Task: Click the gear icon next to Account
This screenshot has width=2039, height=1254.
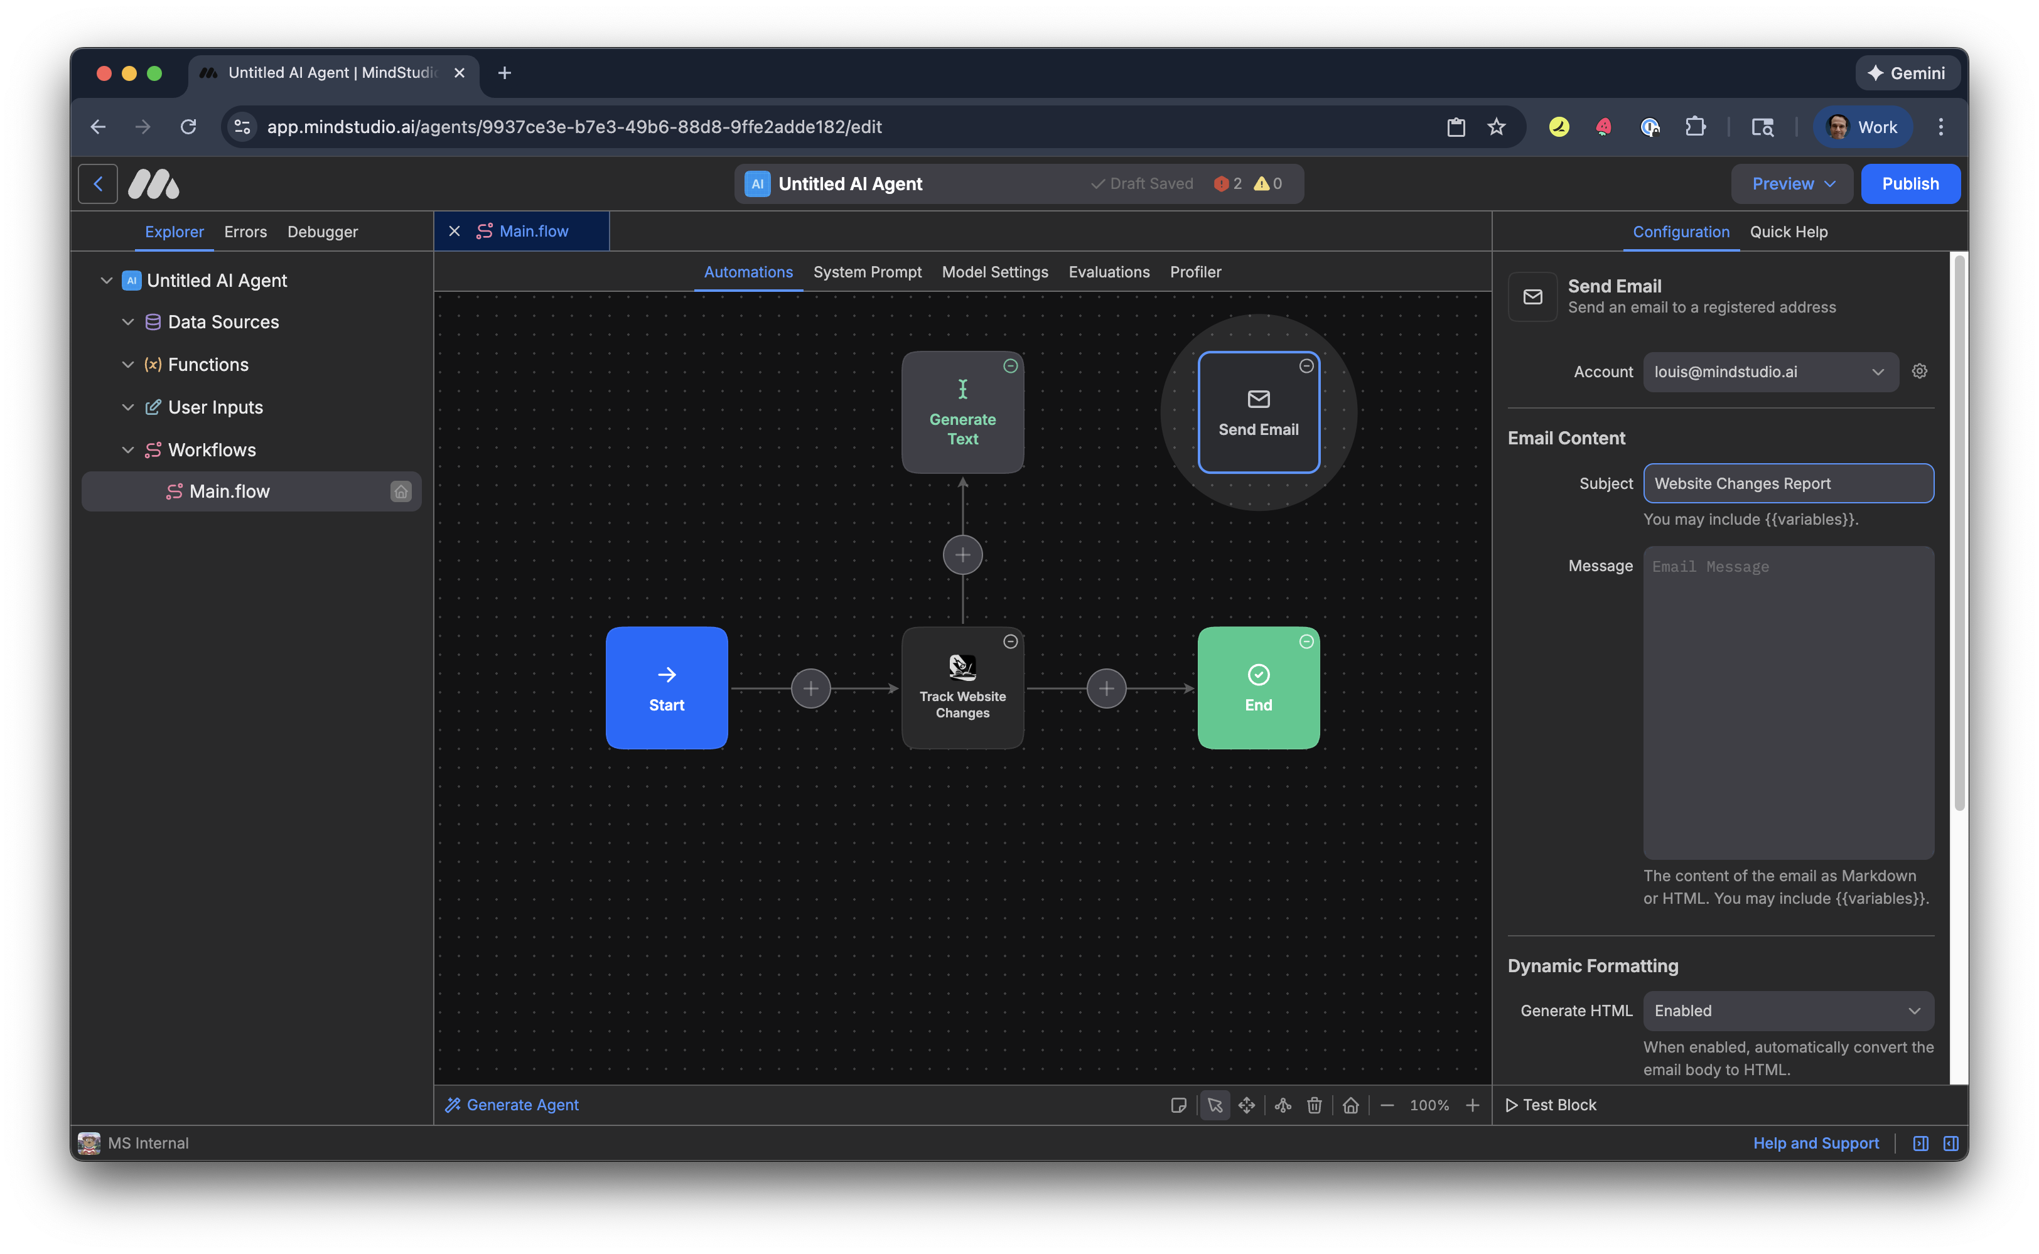Action: tap(1918, 372)
